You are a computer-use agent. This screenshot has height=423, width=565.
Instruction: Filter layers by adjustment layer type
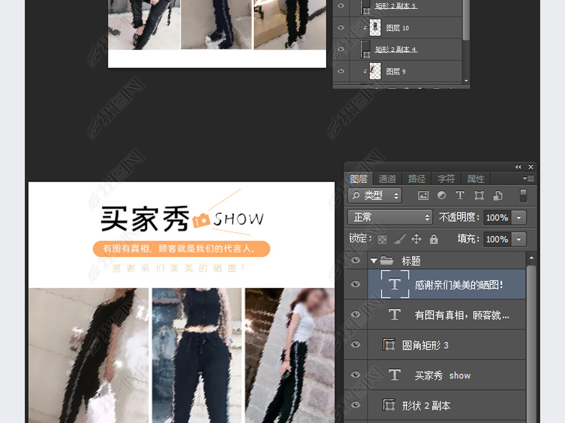(x=441, y=196)
